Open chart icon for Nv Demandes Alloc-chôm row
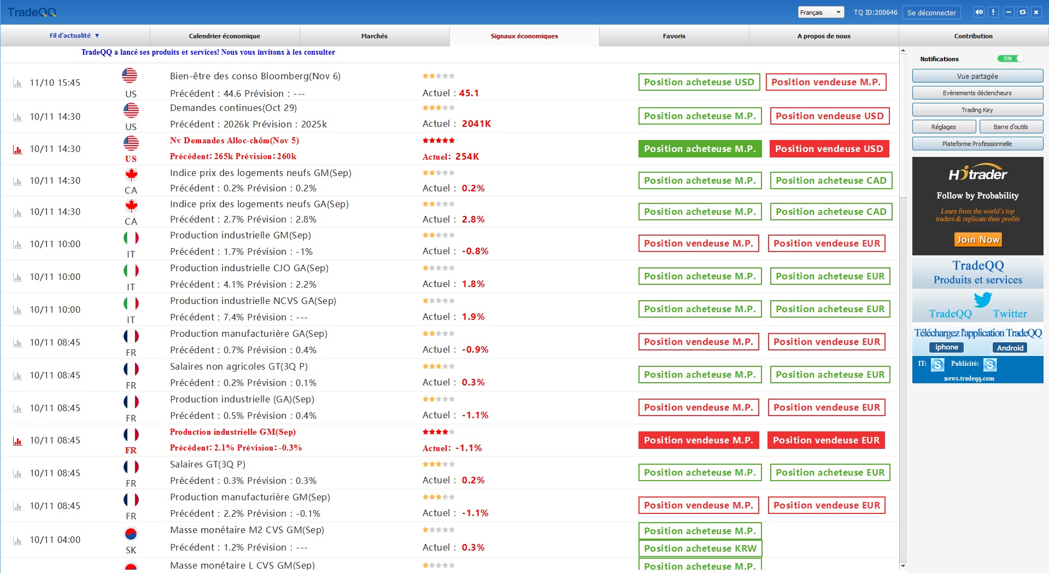Viewport: 1049px width, 573px height. click(x=17, y=149)
